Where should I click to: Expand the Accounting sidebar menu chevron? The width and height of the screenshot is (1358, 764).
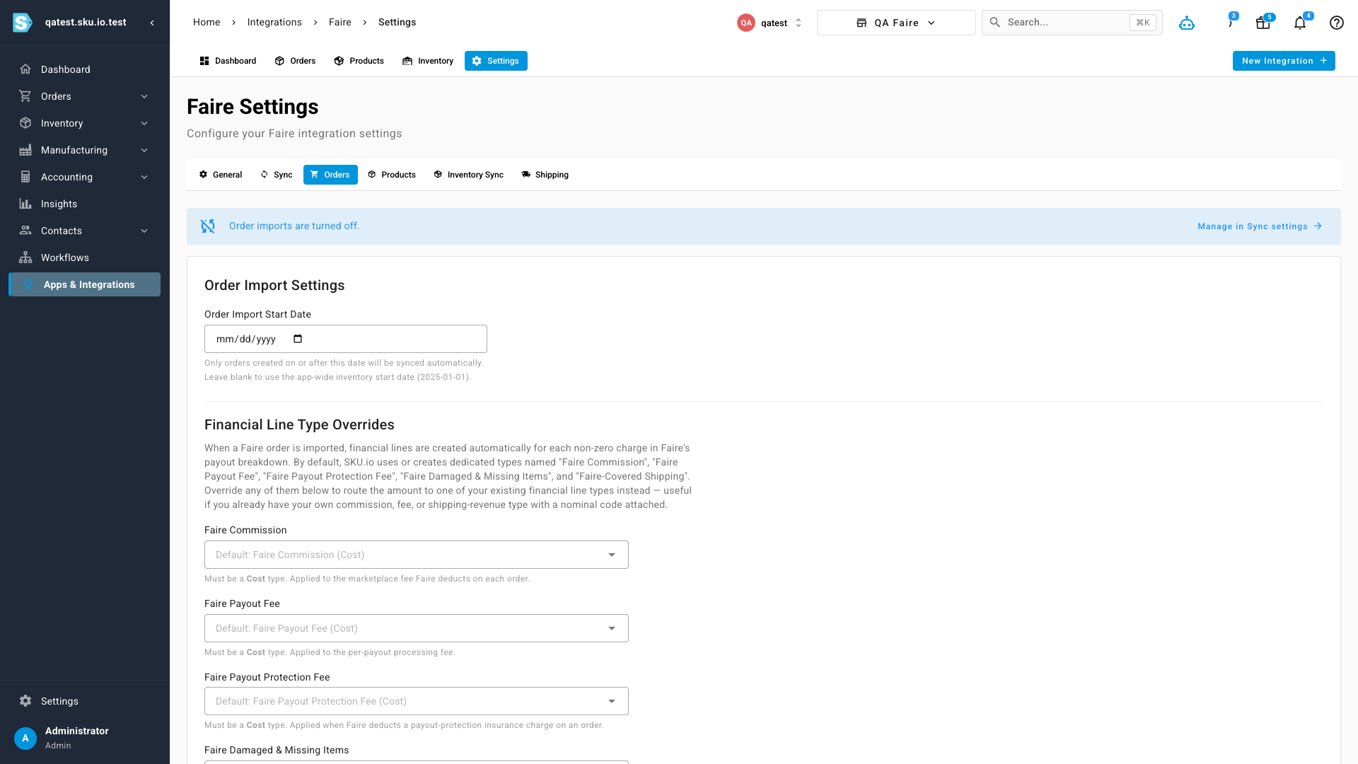[x=144, y=177]
